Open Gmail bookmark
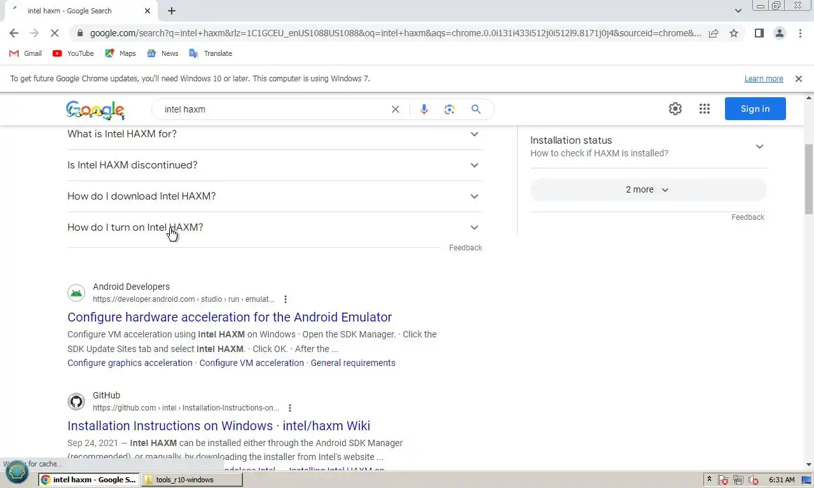 coord(26,53)
